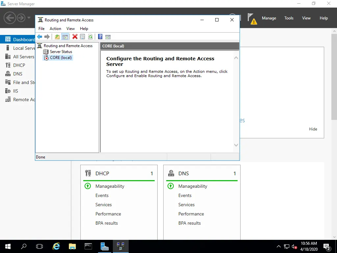Select the IIS icon in the Server Manager sidebar
This screenshot has height=253, width=337.
coord(8,91)
